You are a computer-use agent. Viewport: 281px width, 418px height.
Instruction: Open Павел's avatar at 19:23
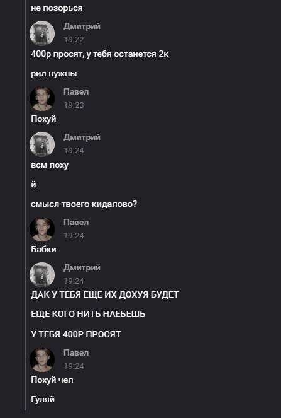(42, 98)
